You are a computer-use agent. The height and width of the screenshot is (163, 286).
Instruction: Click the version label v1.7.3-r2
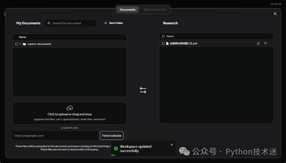click(x=276, y=4)
